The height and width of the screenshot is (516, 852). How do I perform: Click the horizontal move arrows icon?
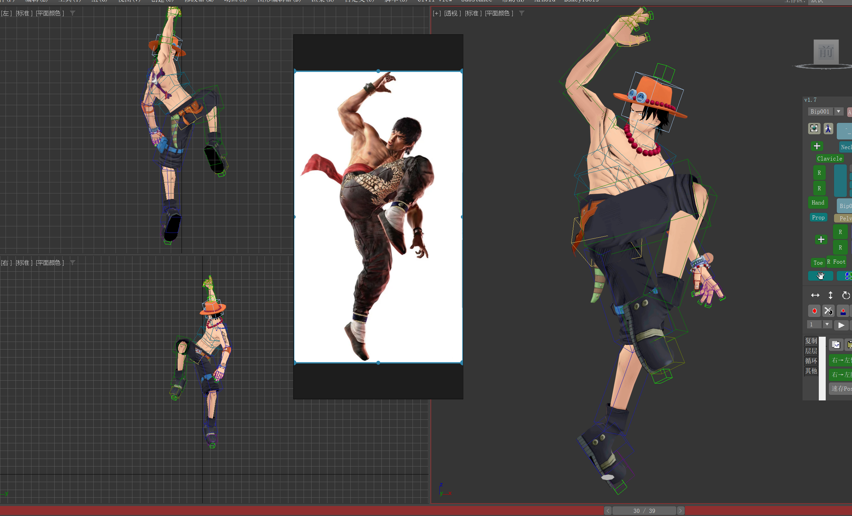pos(815,295)
